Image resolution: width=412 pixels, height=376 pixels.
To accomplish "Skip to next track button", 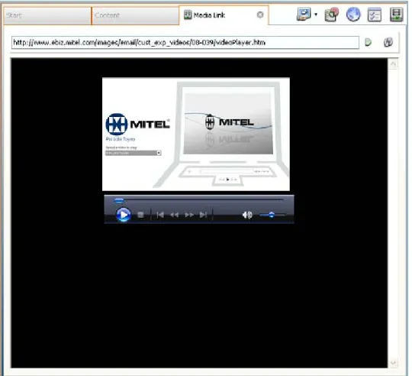I will tap(203, 215).
